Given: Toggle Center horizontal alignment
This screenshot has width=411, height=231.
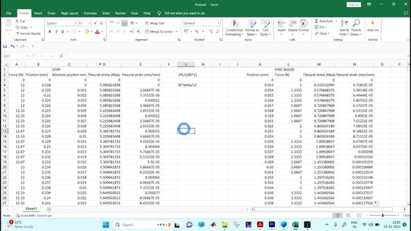Looking at the screenshot, I should click(x=118, y=31).
